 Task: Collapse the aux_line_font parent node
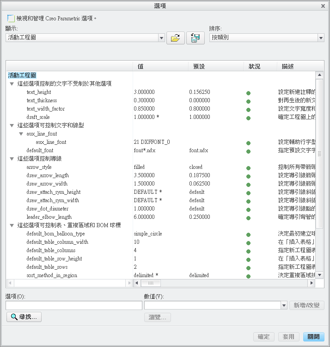[x=21, y=134]
